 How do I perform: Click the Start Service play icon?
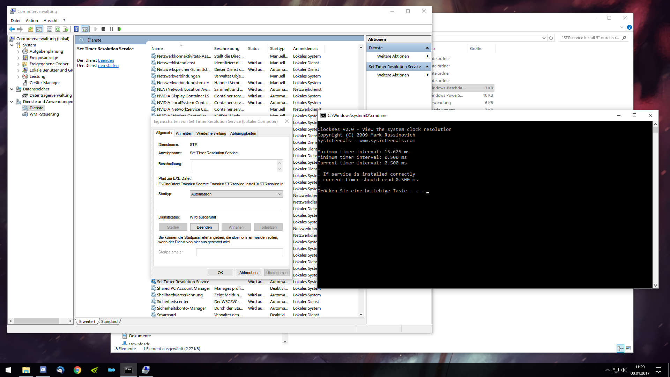pyautogui.click(x=95, y=29)
